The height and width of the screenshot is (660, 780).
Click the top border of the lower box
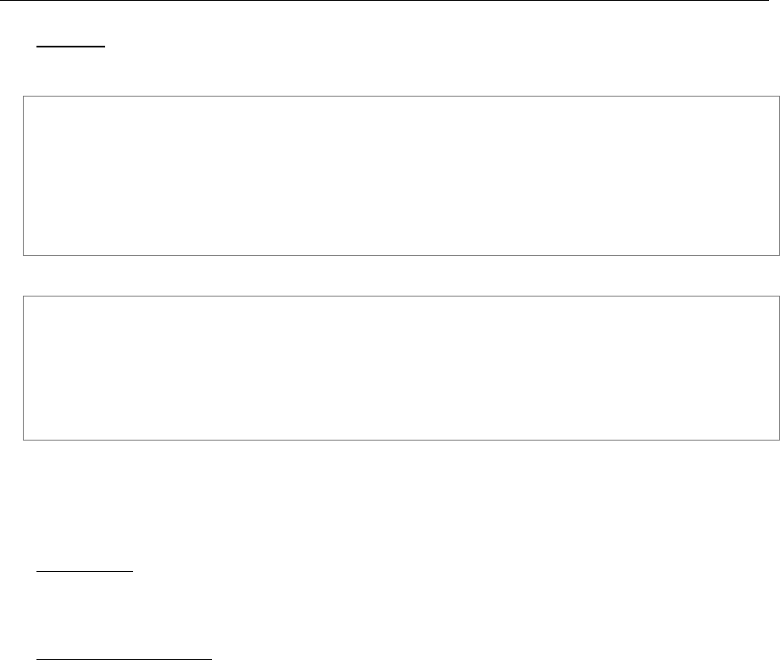point(401,297)
